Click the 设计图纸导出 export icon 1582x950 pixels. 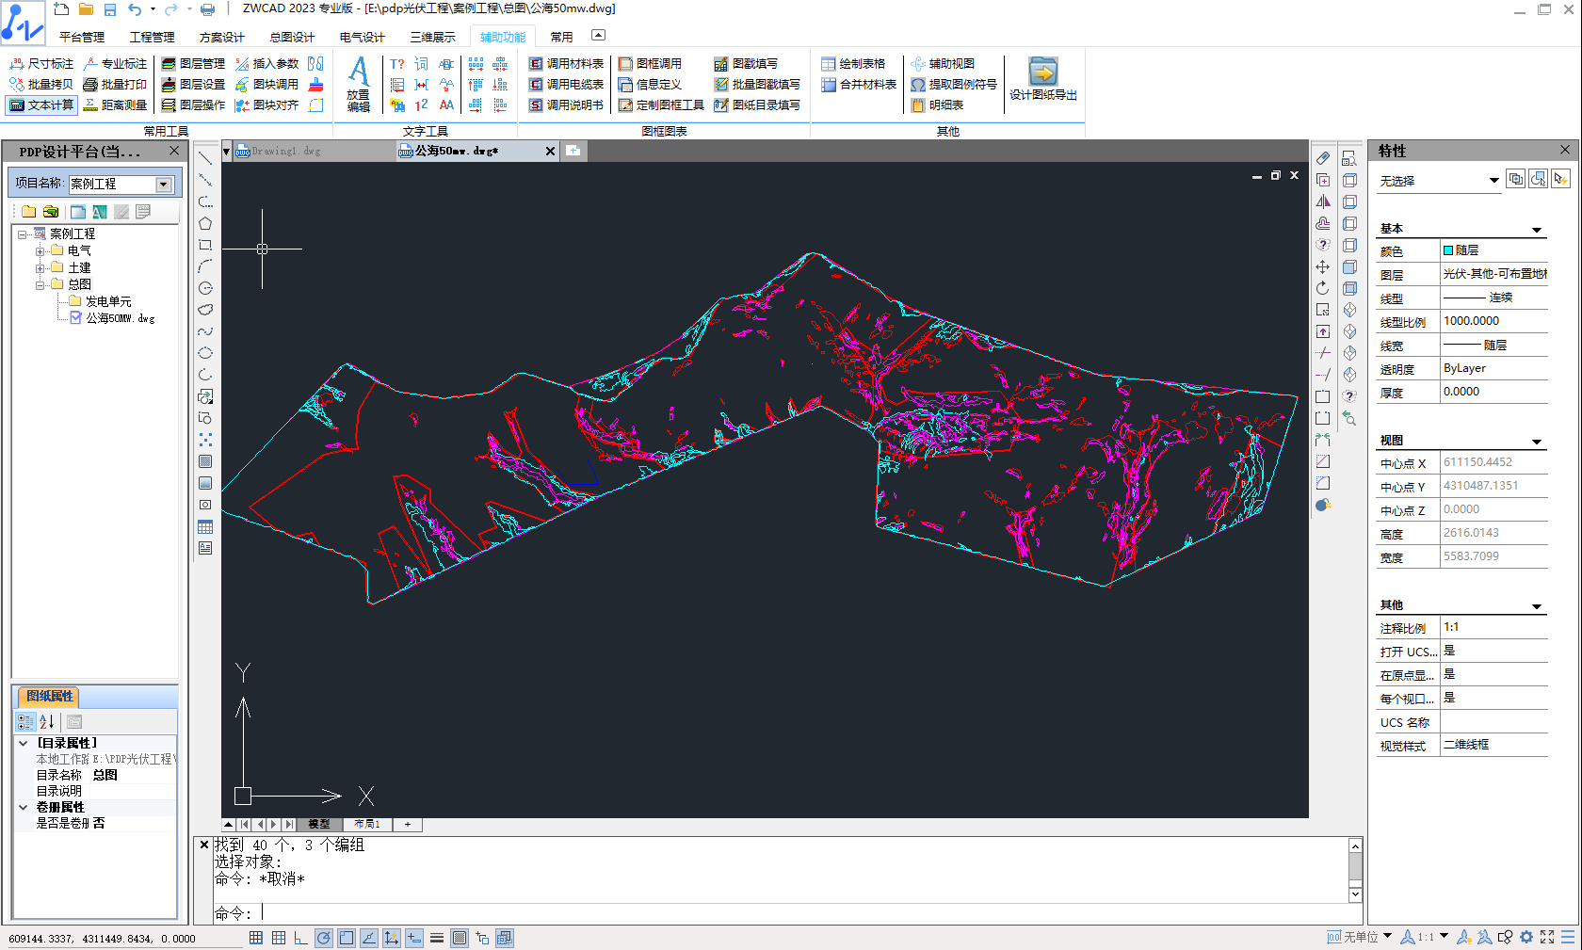[1042, 72]
